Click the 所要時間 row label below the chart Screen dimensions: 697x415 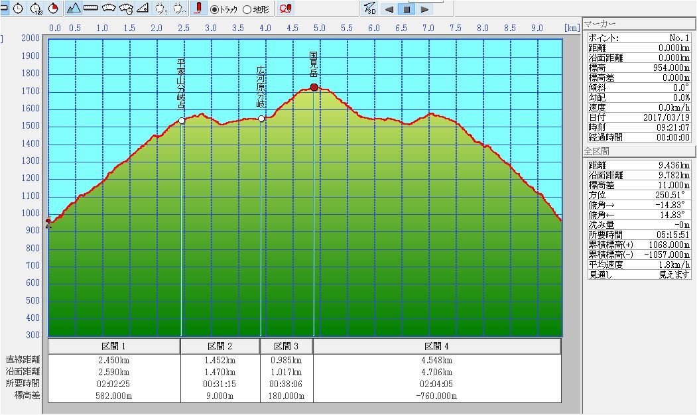pos(23,383)
